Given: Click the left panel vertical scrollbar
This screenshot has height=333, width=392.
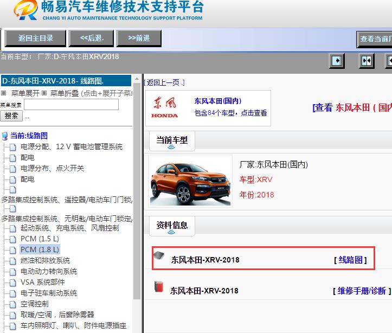Looking at the screenshot, I should point(137,191).
